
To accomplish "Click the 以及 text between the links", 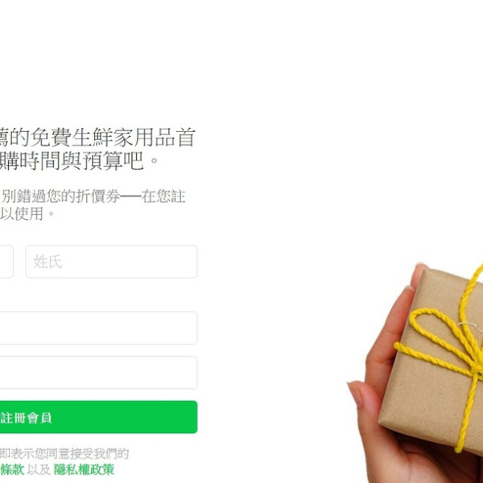I will pos(39,469).
